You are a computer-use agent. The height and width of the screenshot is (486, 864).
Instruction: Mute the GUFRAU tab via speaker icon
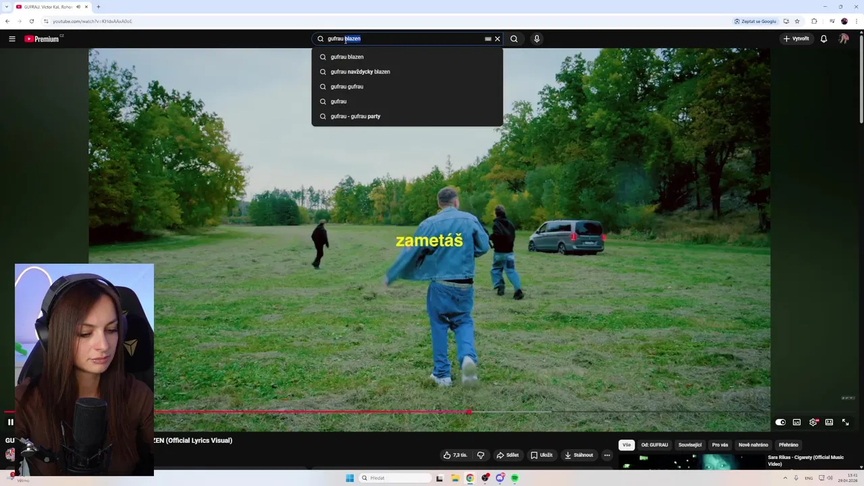(78, 7)
